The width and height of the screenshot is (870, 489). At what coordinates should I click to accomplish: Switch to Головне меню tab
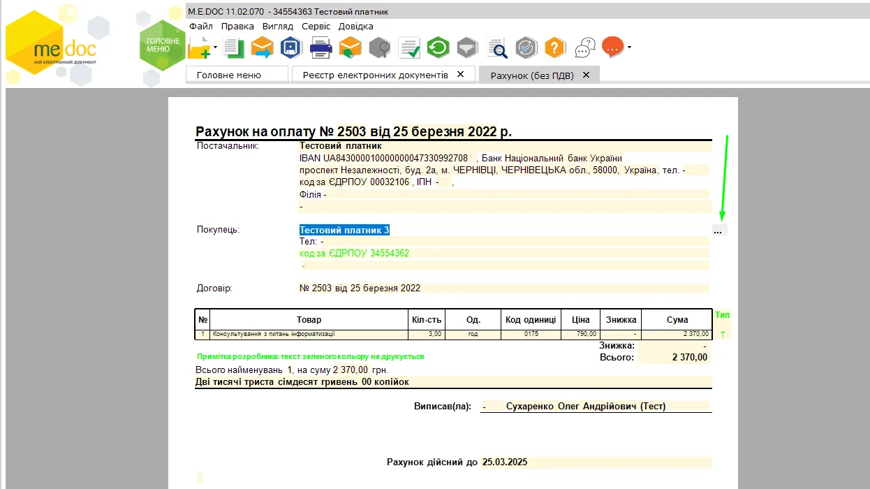pyautogui.click(x=229, y=75)
